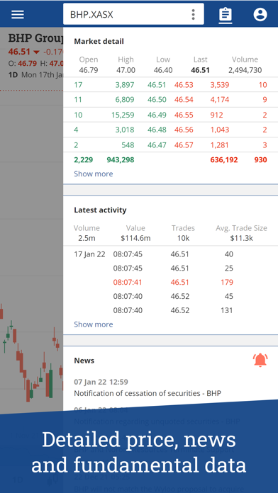Click the Value figure $114.6m
Image resolution: width=278 pixels, height=493 pixels.
[135, 238]
